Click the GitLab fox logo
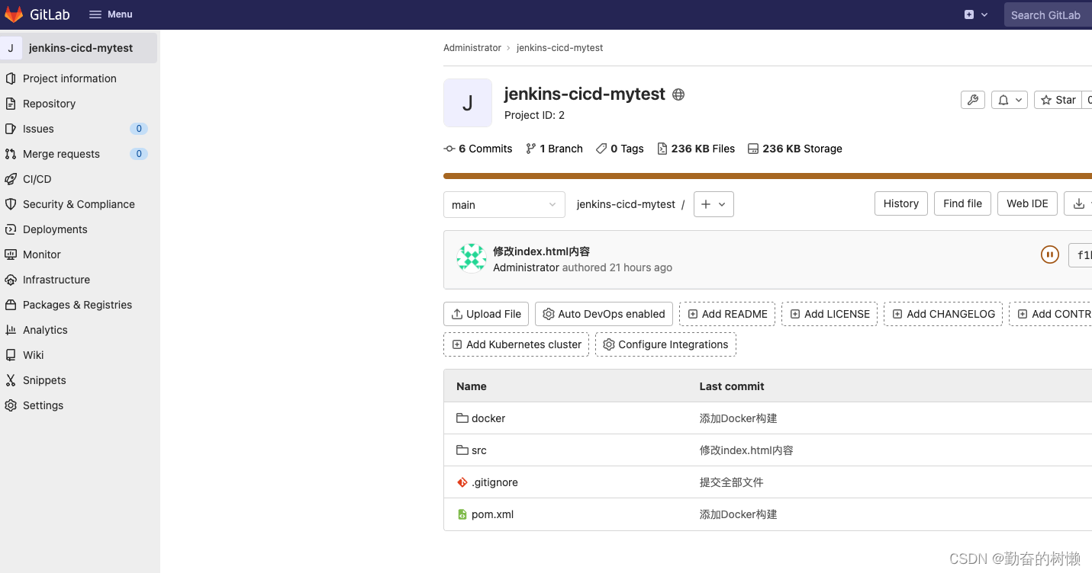Screen dimensions: 1092x573 point(14,14)
